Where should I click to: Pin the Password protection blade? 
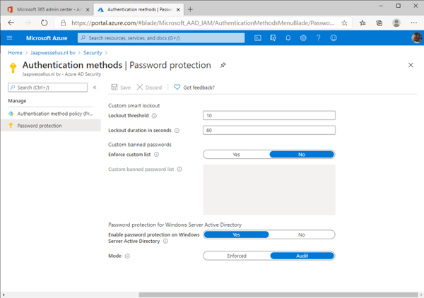point(223,65)
